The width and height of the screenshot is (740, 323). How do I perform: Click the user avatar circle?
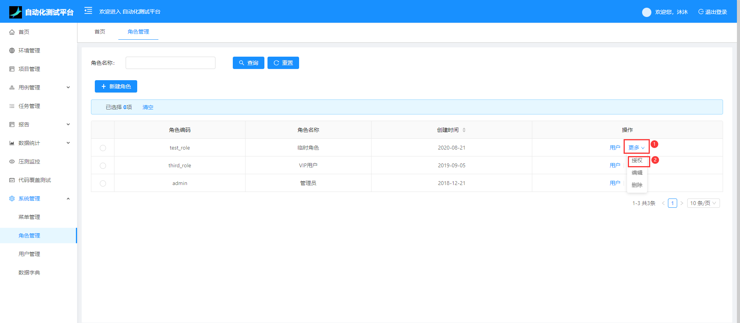[x=646, y=12]
